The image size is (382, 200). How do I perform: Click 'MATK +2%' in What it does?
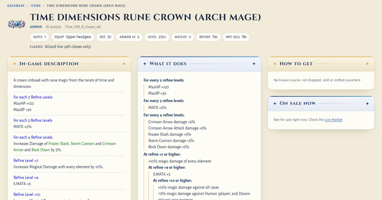tap(157, 107)
